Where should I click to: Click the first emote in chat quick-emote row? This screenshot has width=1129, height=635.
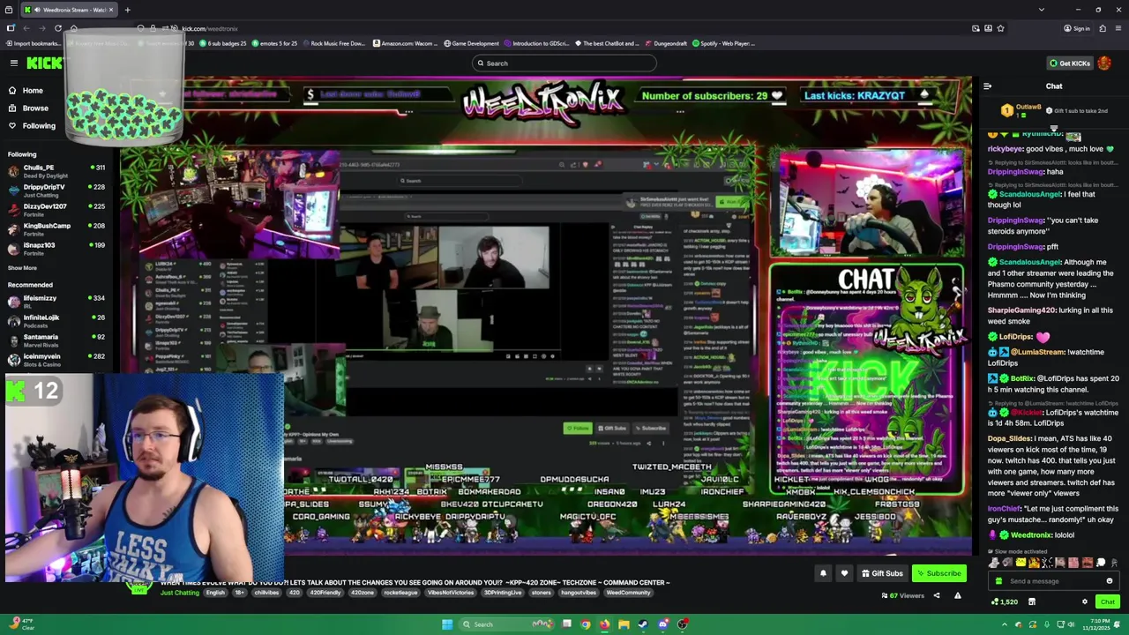(x=994, y=563)
